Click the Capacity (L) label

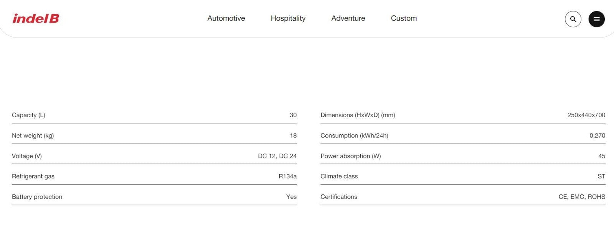coord(28,115)
